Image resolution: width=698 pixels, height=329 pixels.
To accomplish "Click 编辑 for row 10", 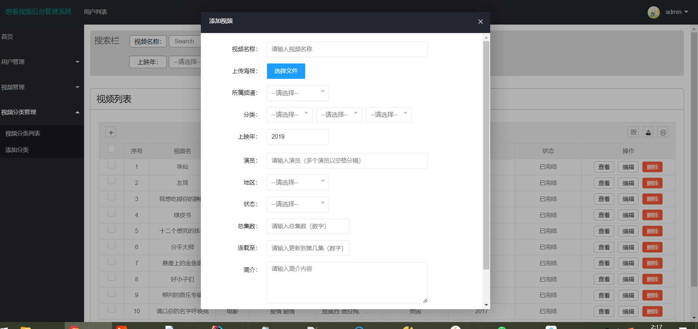I will tap(628, 311).
